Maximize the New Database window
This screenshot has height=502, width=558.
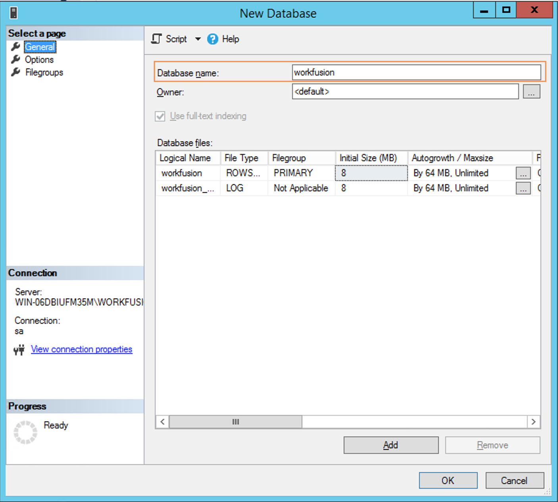[x=506, y=10]
